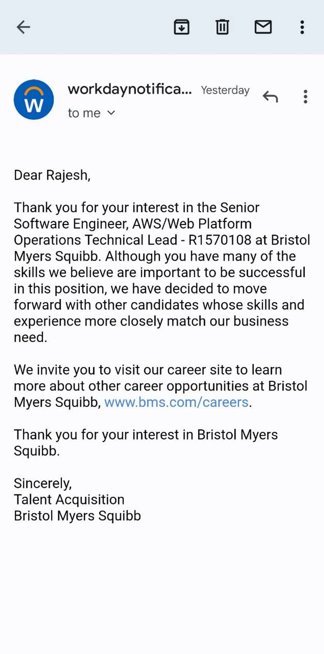Tap the final "Bristol Myers Squibb" signature
324x654 pixels.
pyautogui.click(x=77, y=516)
